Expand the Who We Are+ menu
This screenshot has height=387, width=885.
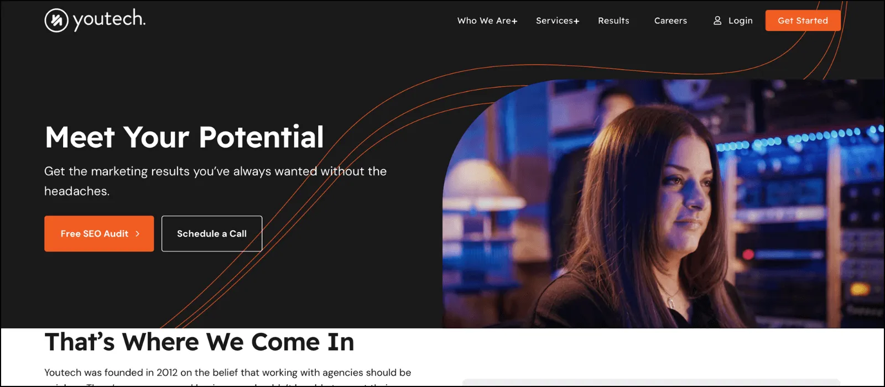point(487,20)
